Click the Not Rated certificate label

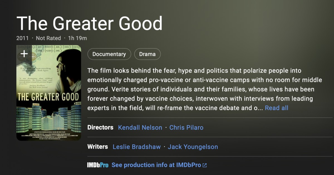tap(48, 38)
